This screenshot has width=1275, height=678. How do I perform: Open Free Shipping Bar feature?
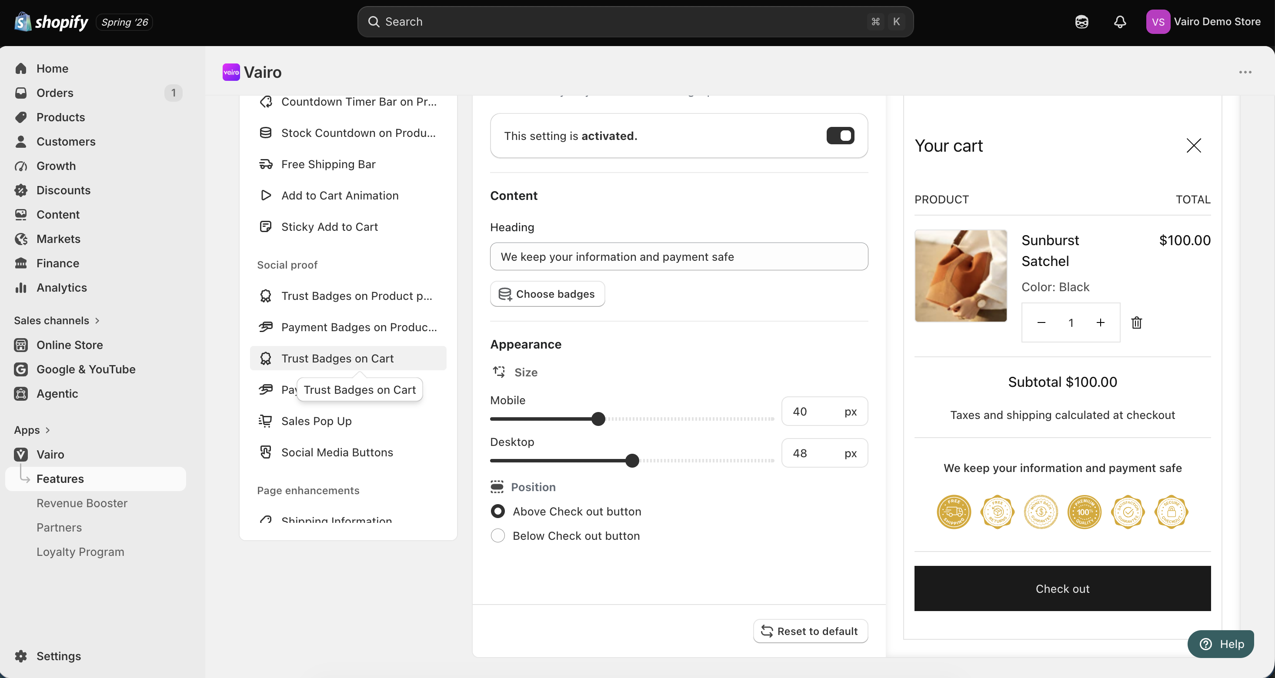pyautogui.click(x=348, y=164)
